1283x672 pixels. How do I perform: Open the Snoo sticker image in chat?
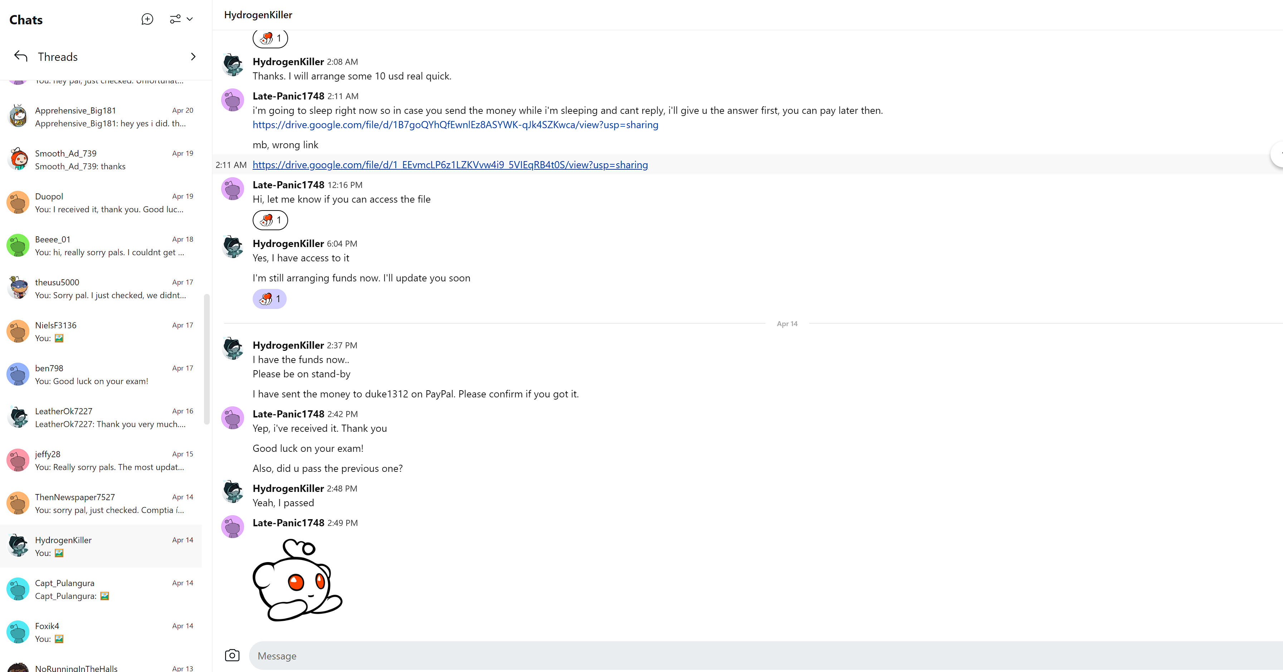[x=297, y=580]
